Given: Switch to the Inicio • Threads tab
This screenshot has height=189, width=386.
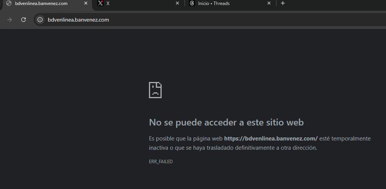Looking at the screenshot, I should (x=231, y=3).
